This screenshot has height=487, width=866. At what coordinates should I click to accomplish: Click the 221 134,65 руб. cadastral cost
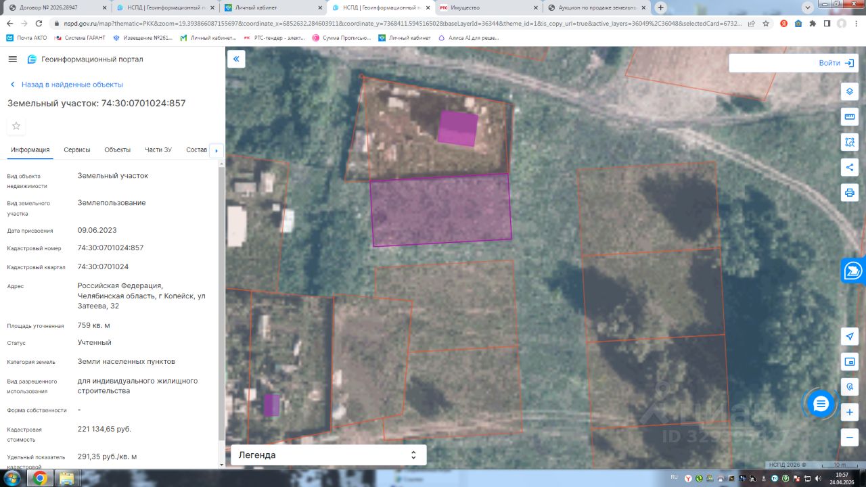click(x=105, y=429)
